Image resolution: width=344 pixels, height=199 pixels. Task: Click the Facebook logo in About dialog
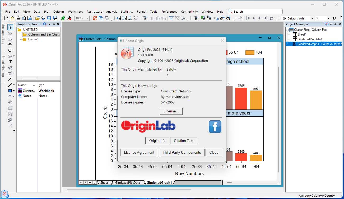click(x=215, y=127)
